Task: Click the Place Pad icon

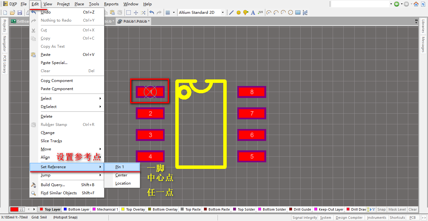Action: [239, 13]
